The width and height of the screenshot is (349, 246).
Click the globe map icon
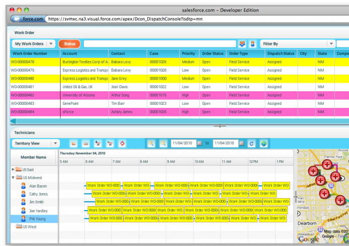264,144
